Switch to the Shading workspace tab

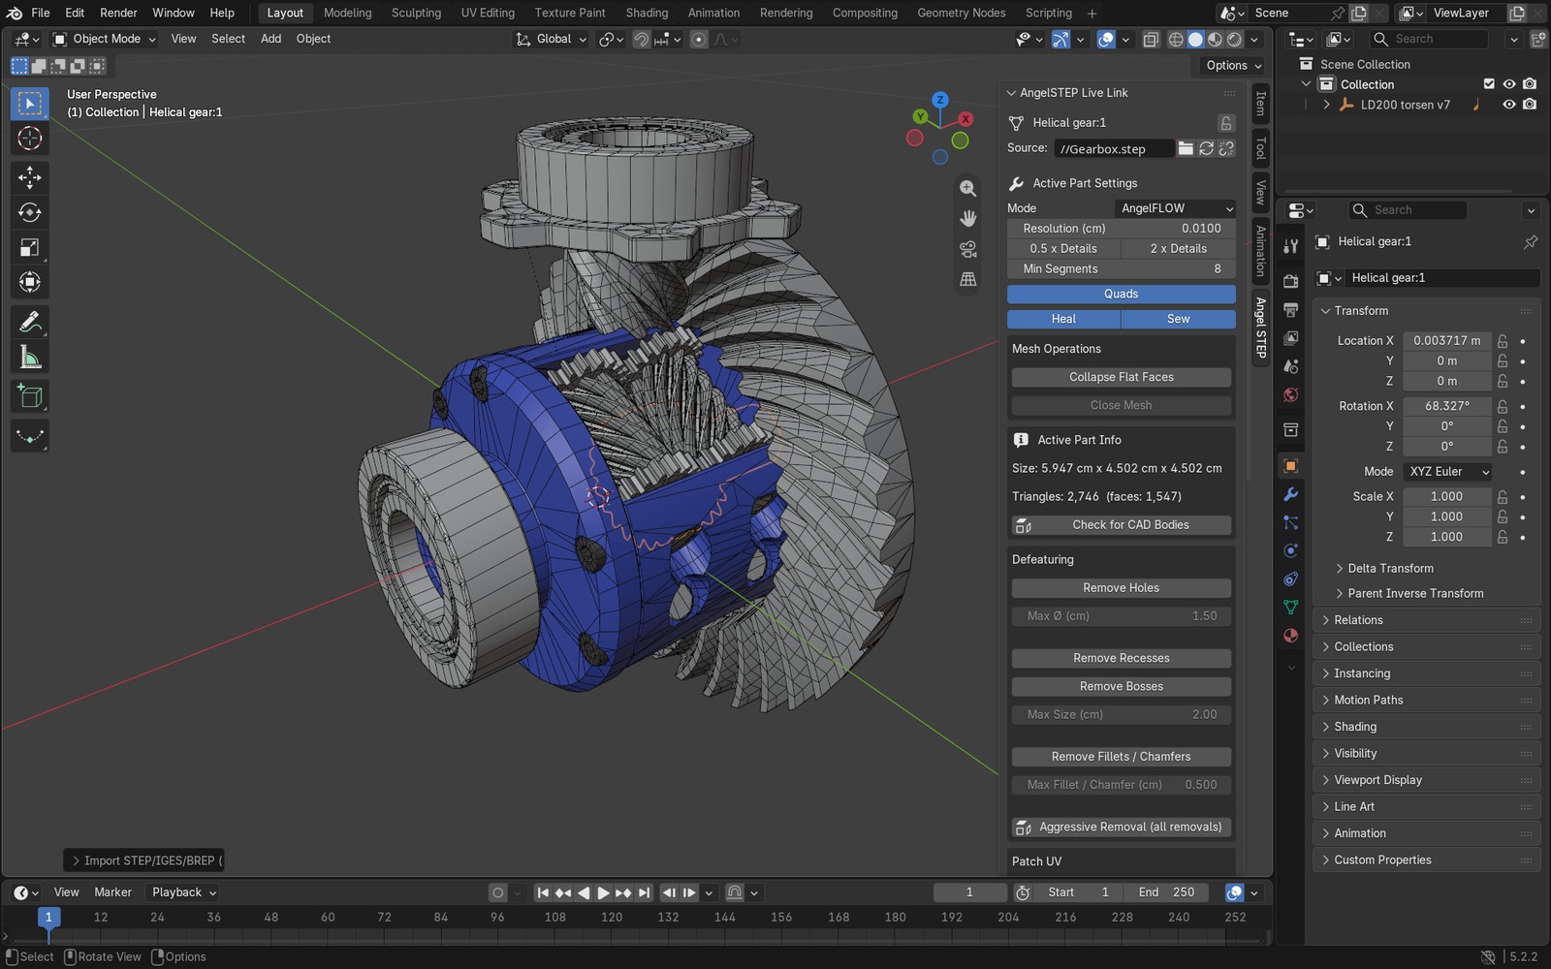[647, 13]
